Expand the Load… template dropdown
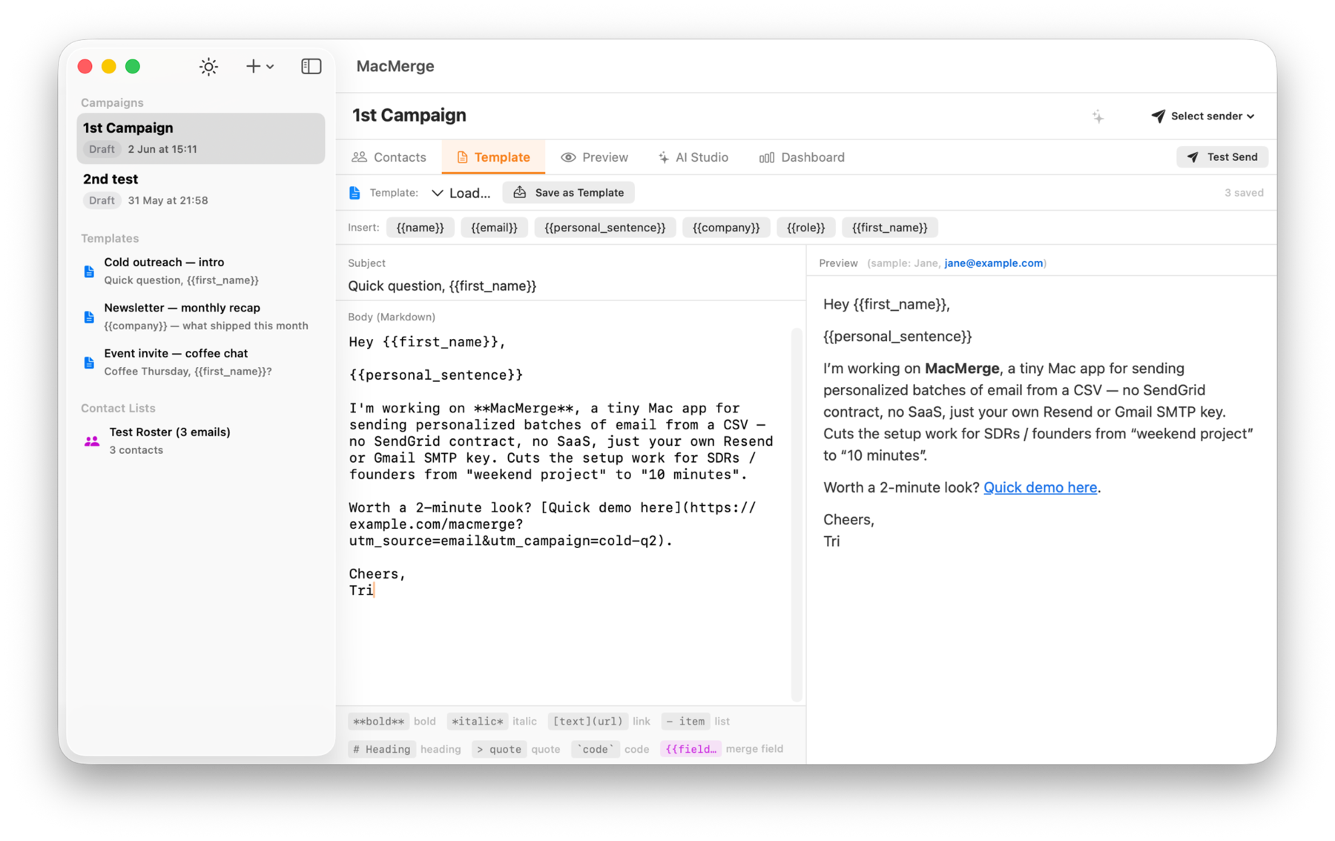 click(461, 193)
